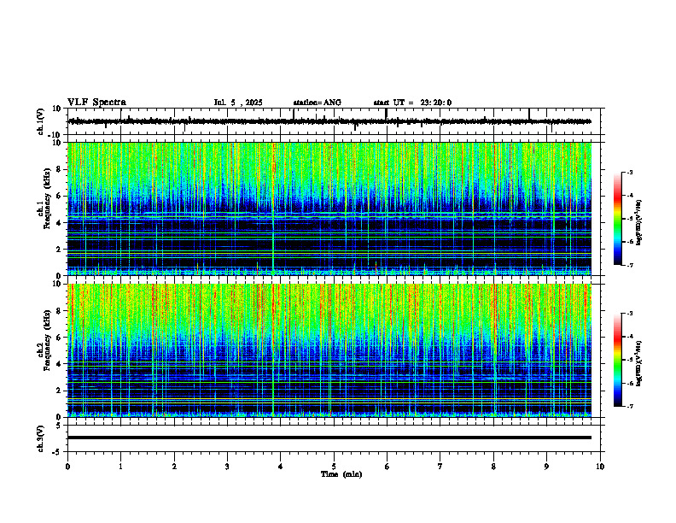Select the date text "Jul 5, 2025"
The image size is (676, 523).
(238, 103)
